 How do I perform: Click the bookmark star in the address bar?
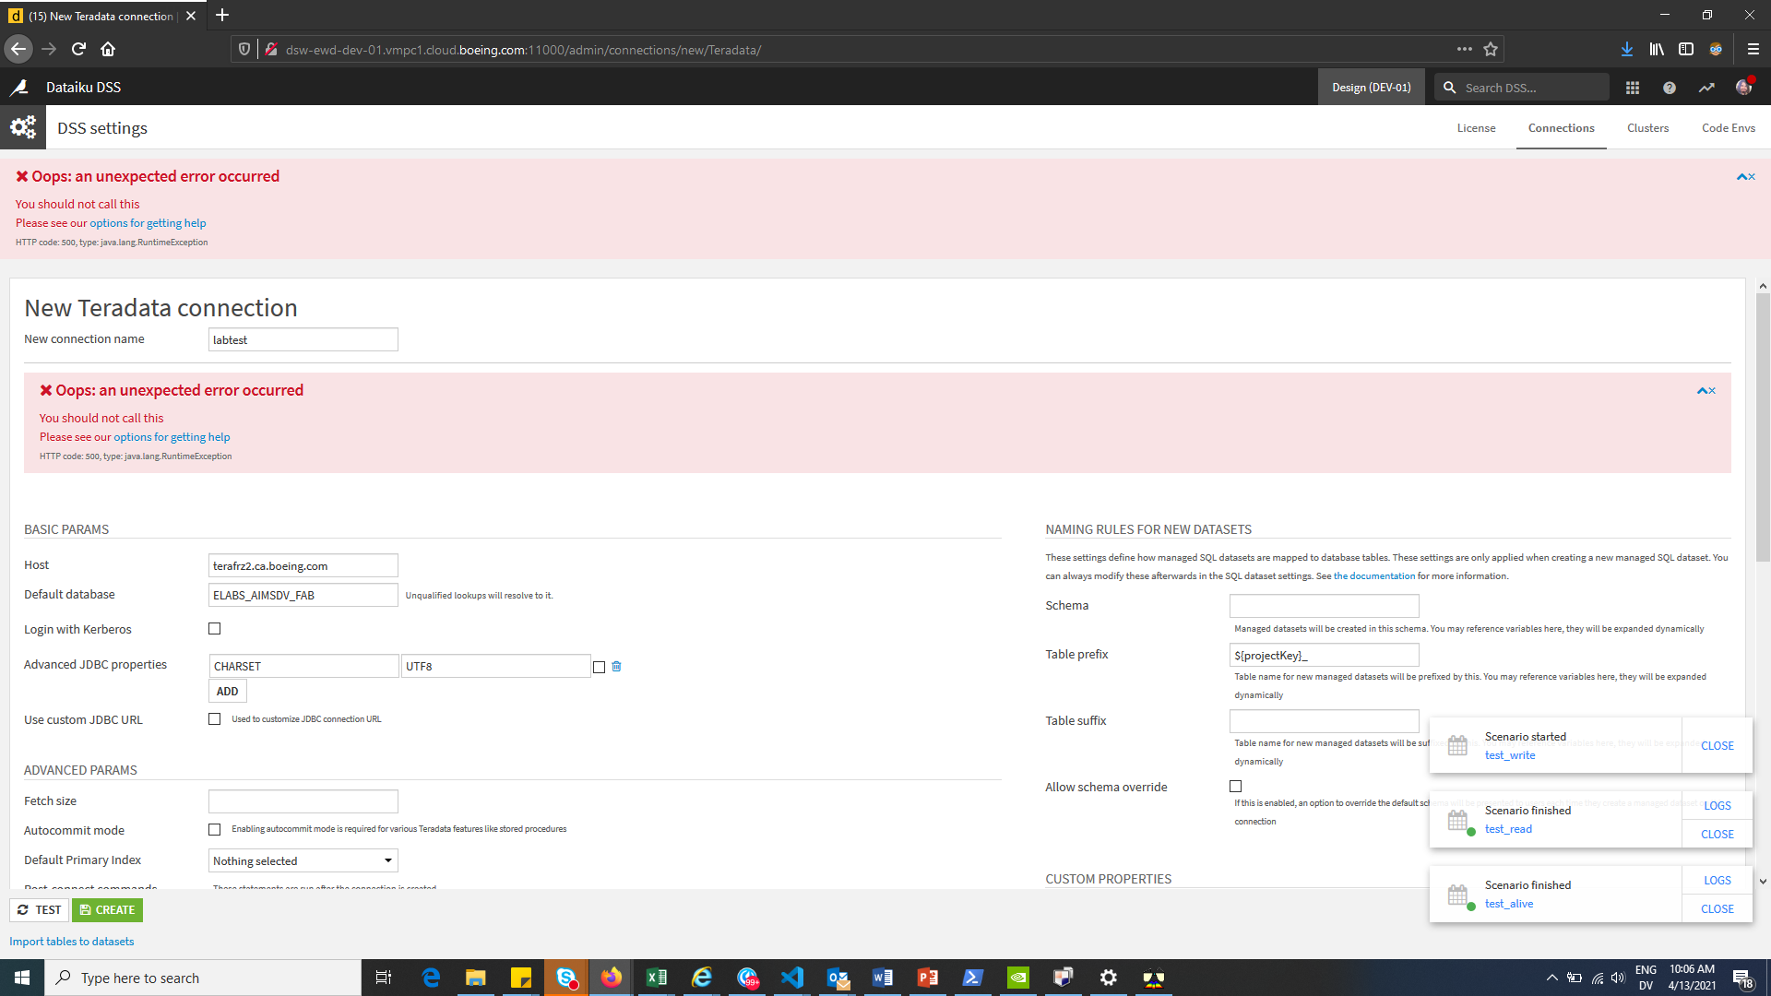click(x=1489, y=49)
